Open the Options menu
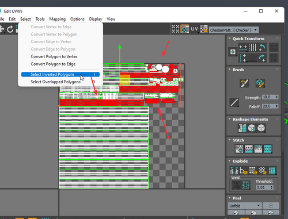The image size is (288, 219). pos(77,19)
